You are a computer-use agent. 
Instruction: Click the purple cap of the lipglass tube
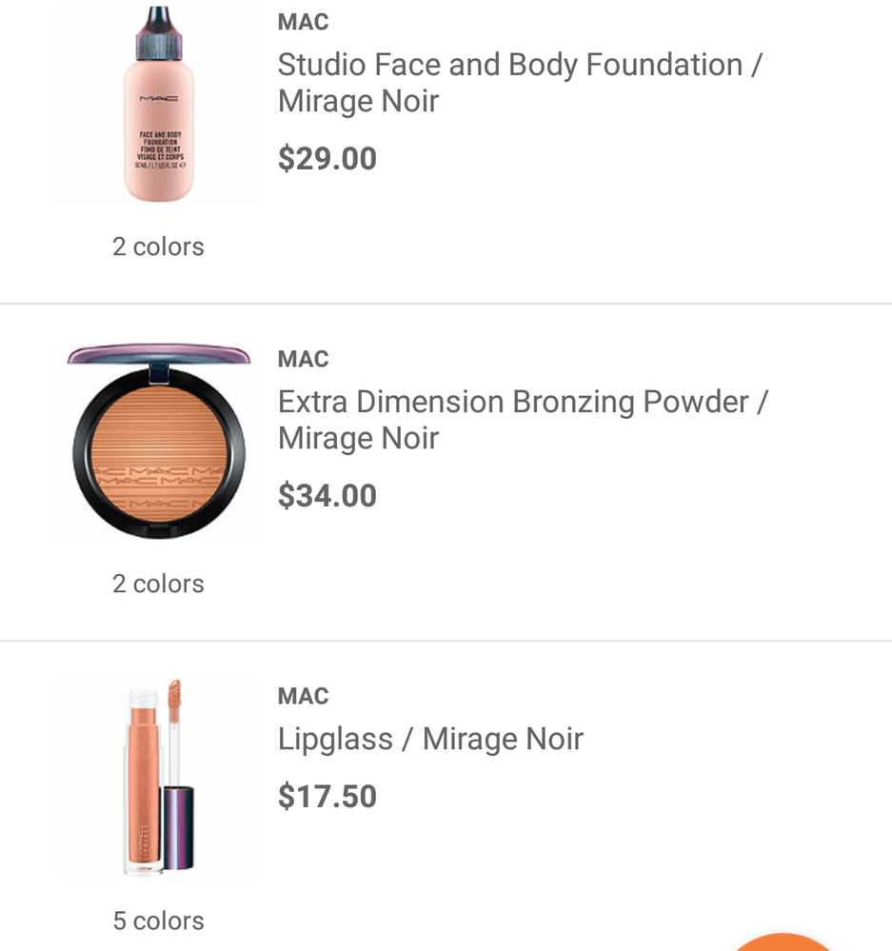[x=178, y=826]
